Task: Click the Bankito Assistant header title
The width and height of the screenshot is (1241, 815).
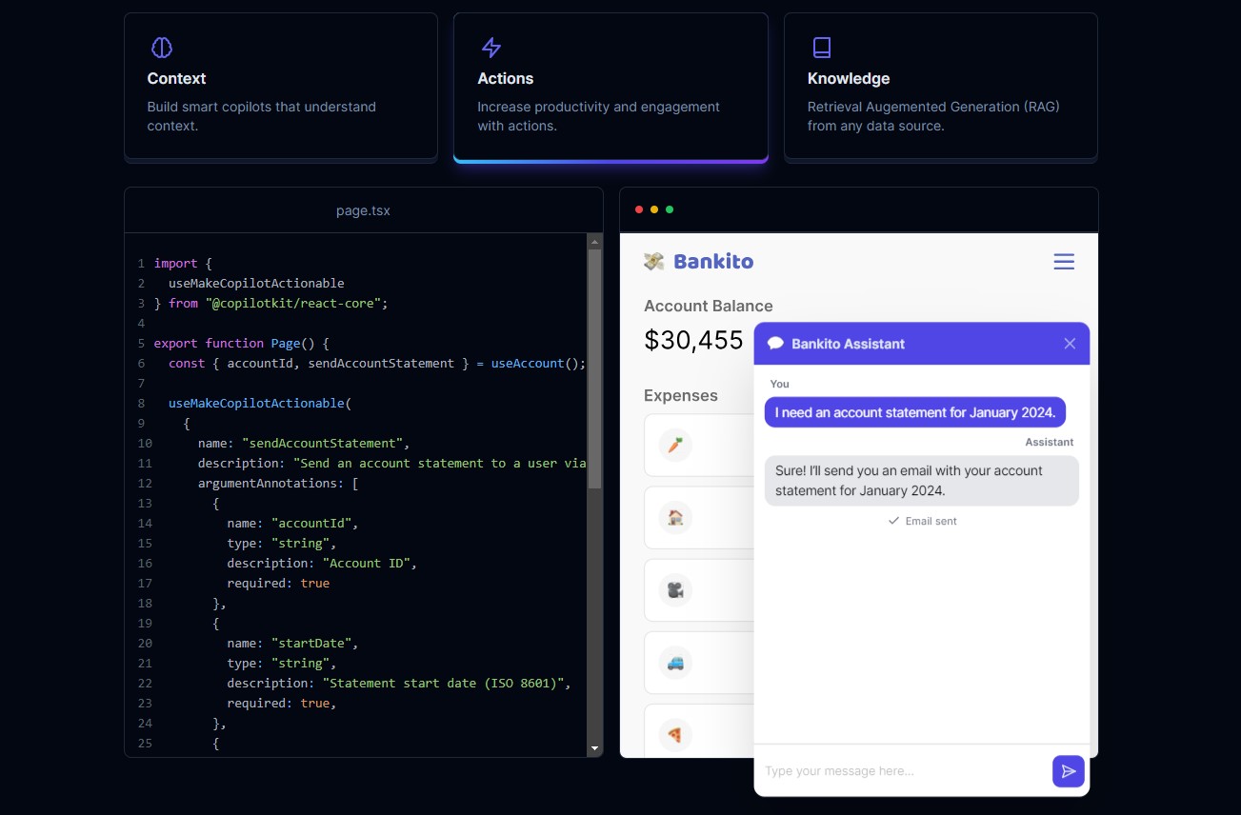Action: tap(849, 344)
